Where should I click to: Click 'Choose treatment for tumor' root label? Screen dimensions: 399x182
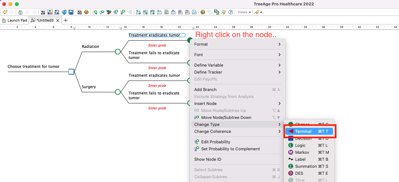(x=34, y=67)
